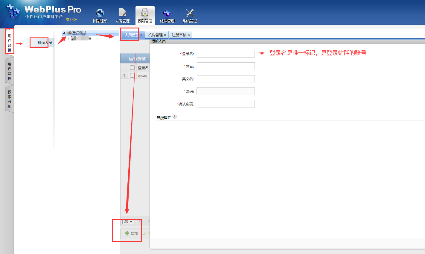Click the 权限管理 padlock icon
The width and height of the screenshot is (425, 254).
point(145,13)
